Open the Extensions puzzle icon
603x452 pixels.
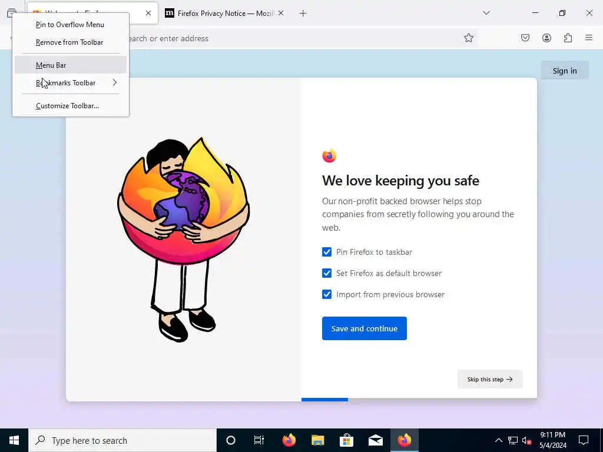568,38
